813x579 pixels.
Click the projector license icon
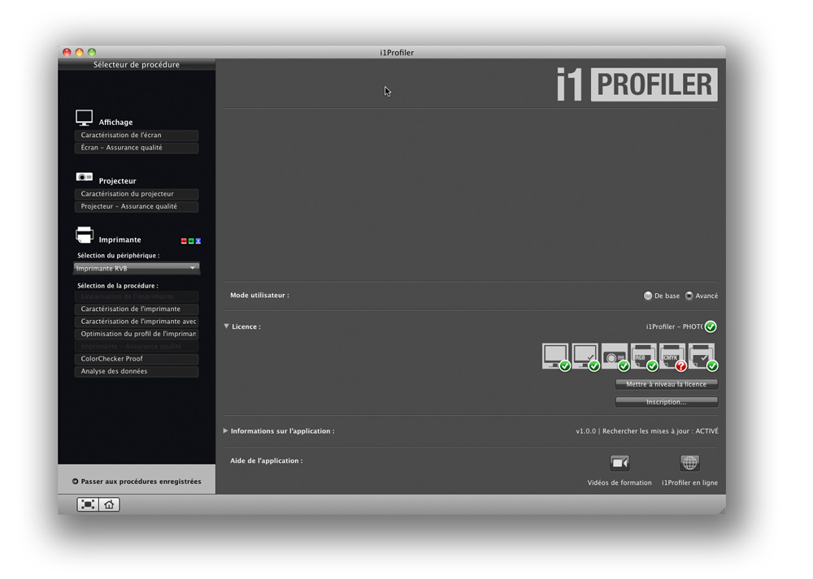[615, 356]
